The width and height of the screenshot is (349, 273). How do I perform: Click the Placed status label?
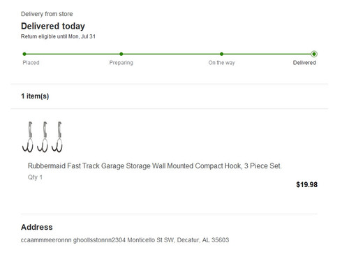click(x=31, y=63)
